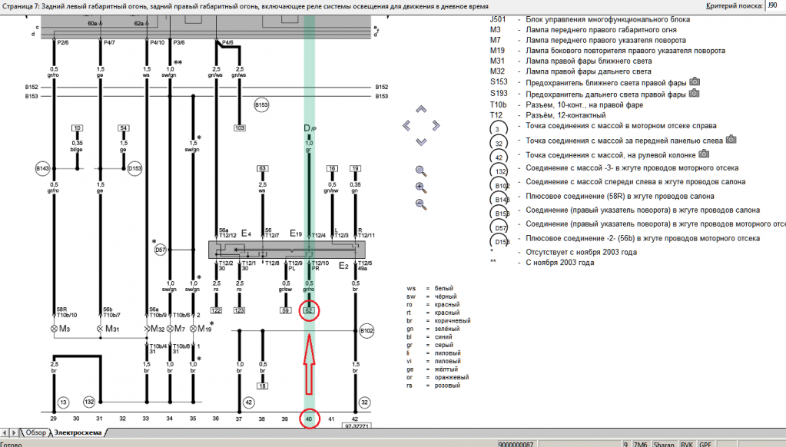Zoom out with the minus magnifier
The height and width of the screenshot is (447, 786).
point(420,204)
